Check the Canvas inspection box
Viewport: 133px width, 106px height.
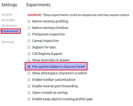(29, 41)
